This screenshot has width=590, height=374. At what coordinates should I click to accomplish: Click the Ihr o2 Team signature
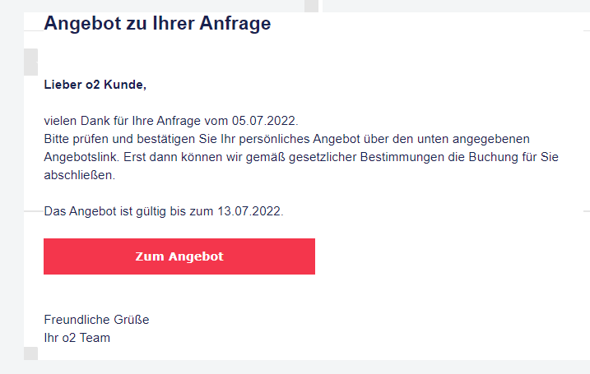click(x=77, y=338)
